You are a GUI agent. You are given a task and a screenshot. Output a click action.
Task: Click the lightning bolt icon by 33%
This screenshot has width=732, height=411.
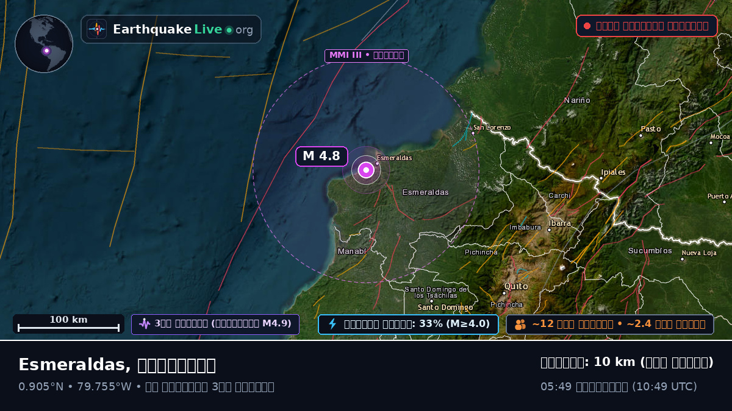[332, 324]
